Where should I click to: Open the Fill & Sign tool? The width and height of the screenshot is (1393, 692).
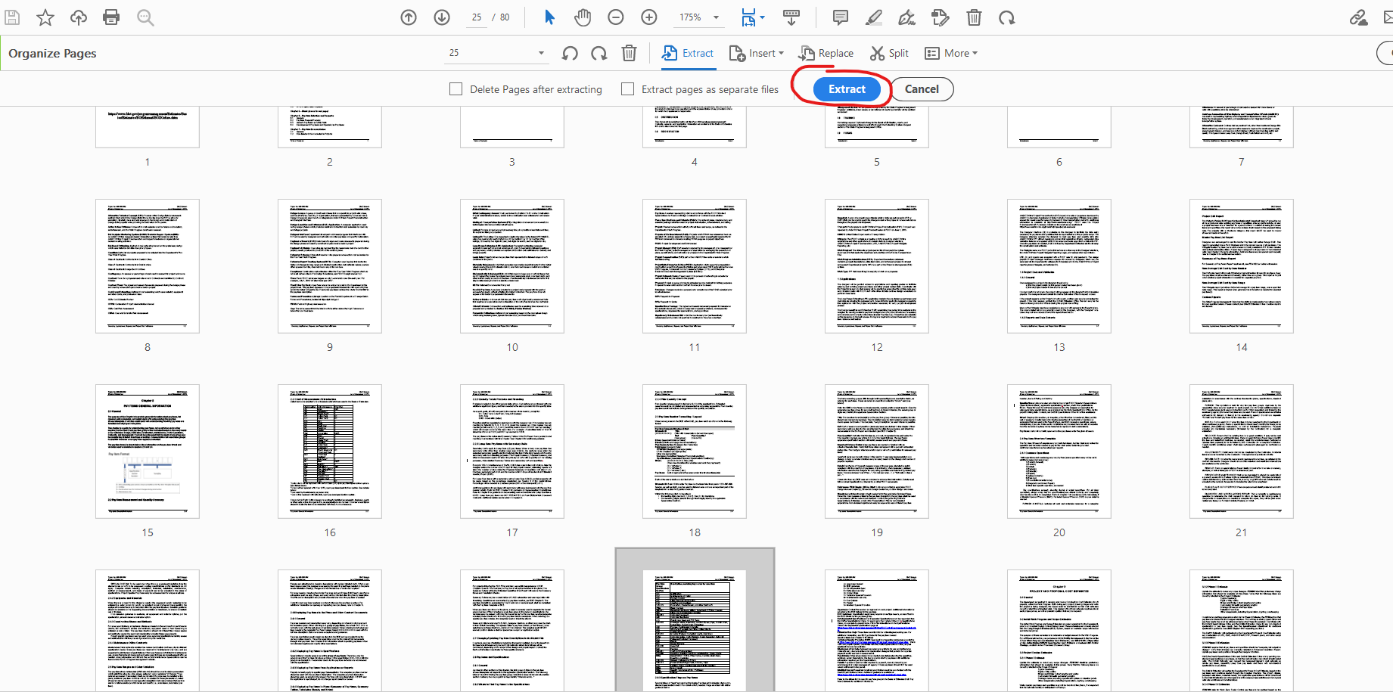[906, 17]
